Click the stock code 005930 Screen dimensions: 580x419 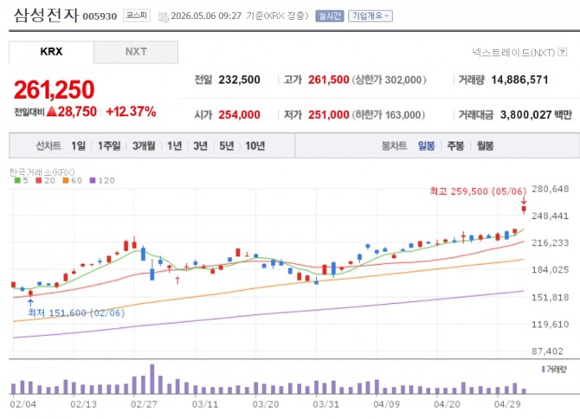[100, 16]
